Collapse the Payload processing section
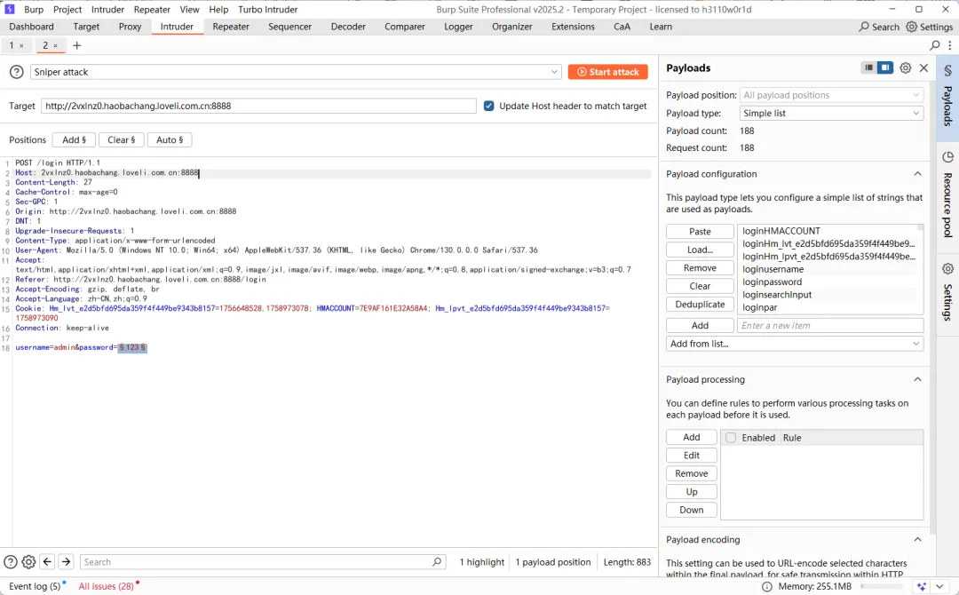This screenshot has width=959, height=595. pos(917,380)
